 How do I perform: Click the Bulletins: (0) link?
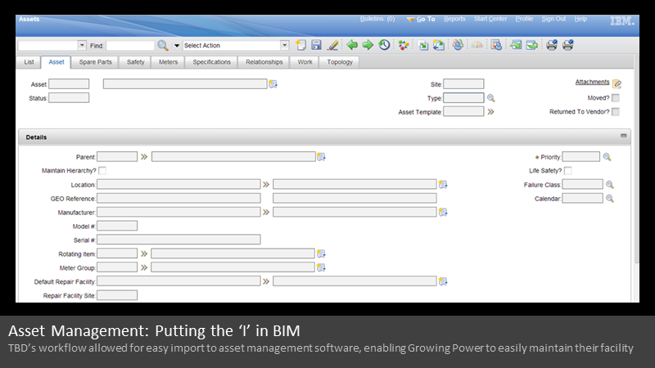(377, 19)
